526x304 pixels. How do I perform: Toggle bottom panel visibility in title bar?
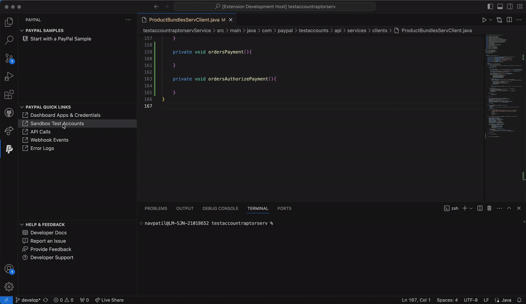pos(500,7)
